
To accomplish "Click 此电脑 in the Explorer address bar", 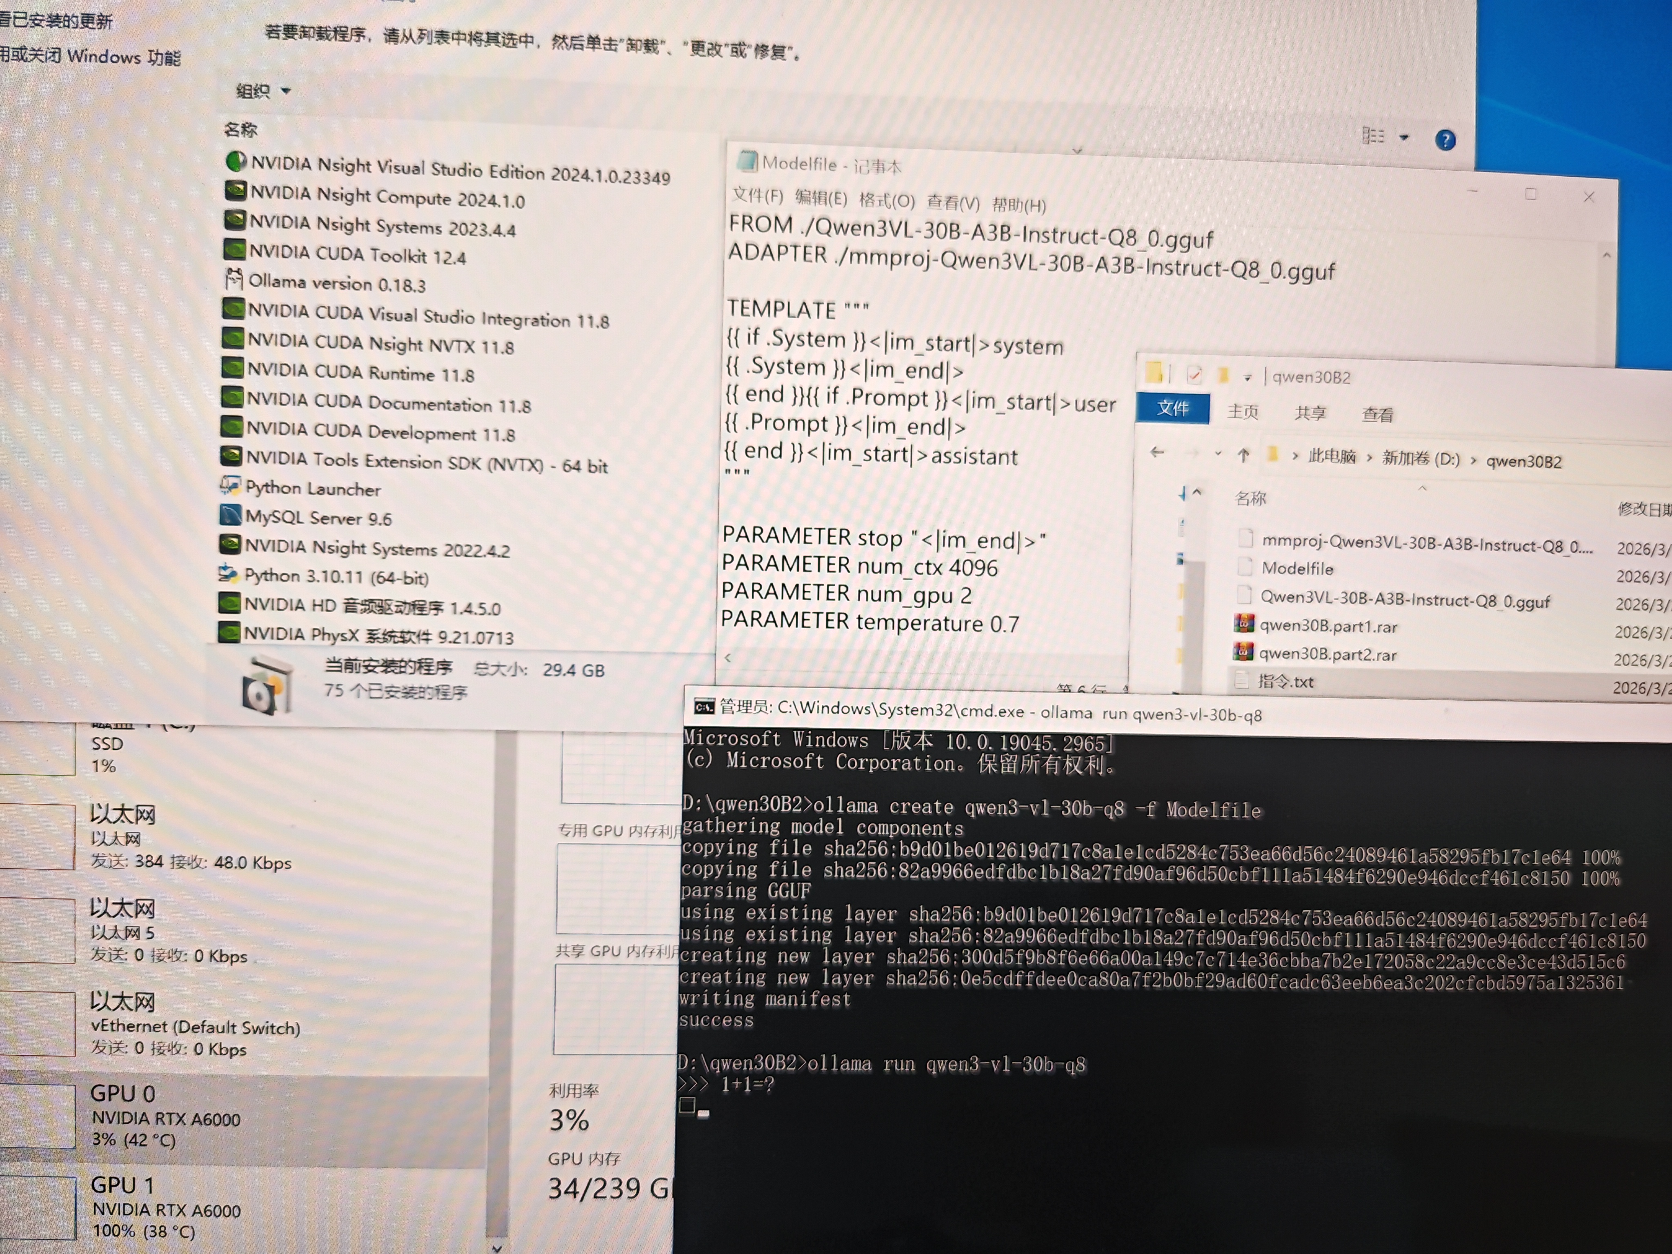I will click(x=1332, y=456).
